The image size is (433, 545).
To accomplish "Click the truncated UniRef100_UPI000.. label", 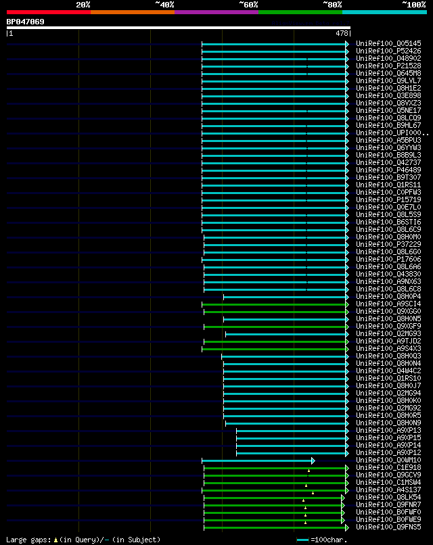I will click(392, 133).
